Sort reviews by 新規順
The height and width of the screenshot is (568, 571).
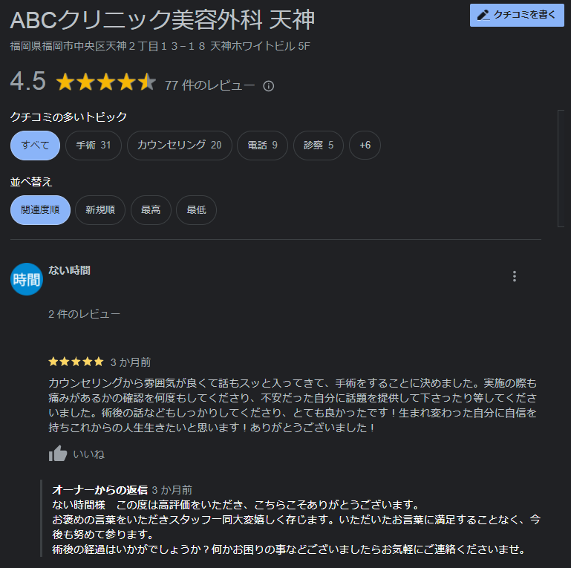coord(100,210)
